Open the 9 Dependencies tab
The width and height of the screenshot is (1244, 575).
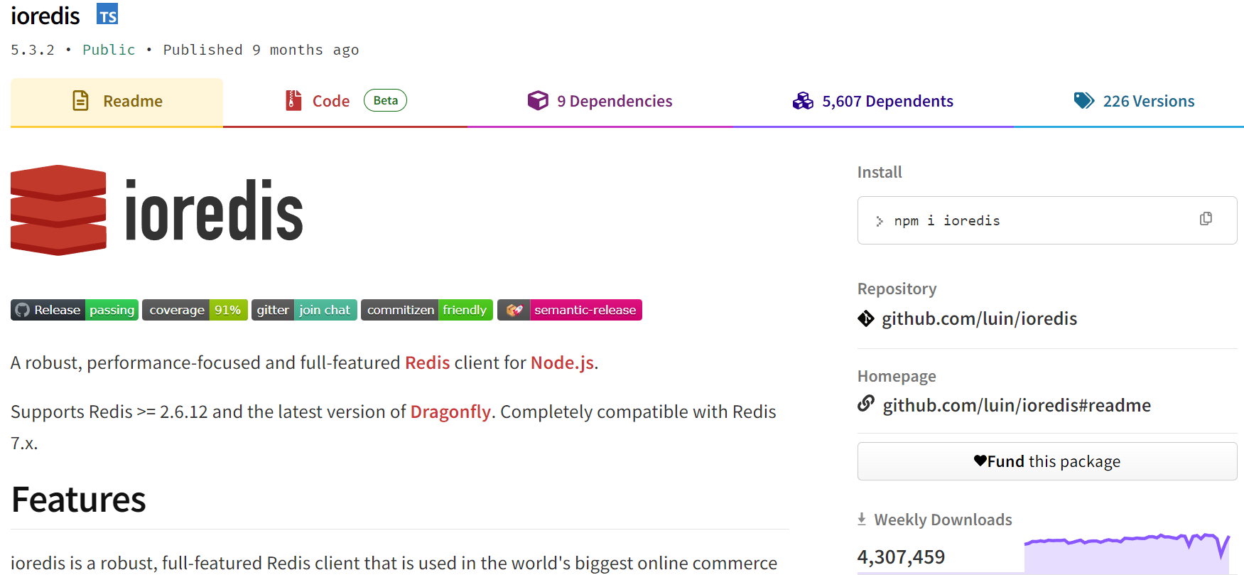coord(600,101)
